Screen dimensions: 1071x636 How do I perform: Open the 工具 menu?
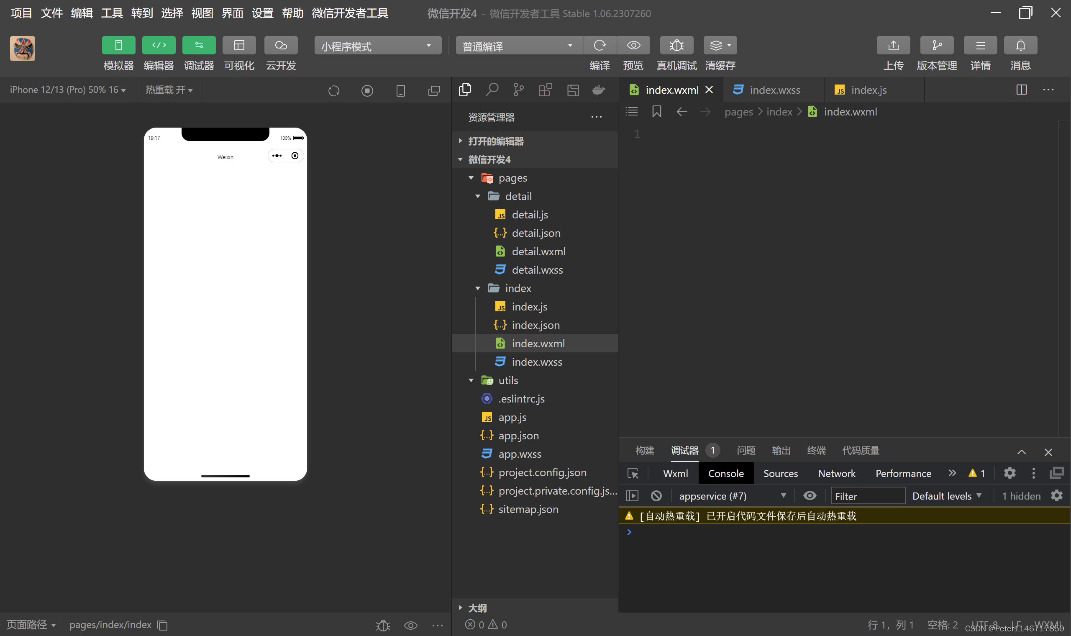[112, 13]
